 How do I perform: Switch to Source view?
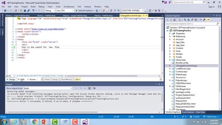tap(31, 80)
